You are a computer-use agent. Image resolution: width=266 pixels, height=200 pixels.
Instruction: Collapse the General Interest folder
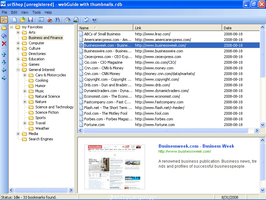(x=18, y=70)
